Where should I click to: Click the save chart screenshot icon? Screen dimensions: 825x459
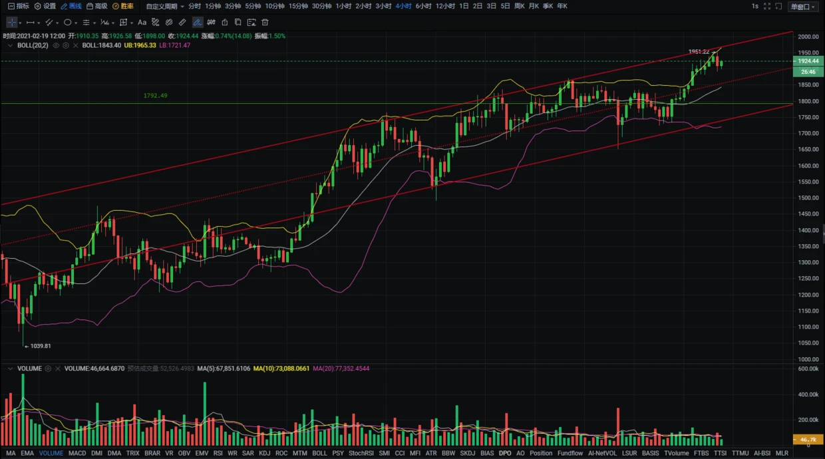pos(251,23)
